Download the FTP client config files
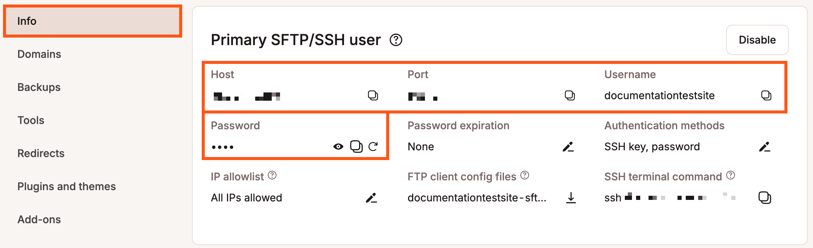 tap(571, 198)
